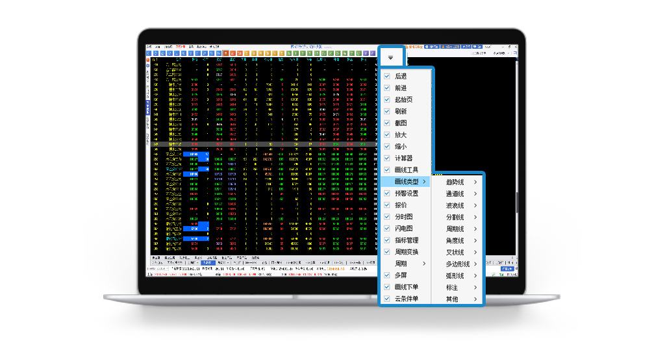This screenshot has width=665, height=341.
Task: Uncheck the 缩小 option
Action: [387, 146]
